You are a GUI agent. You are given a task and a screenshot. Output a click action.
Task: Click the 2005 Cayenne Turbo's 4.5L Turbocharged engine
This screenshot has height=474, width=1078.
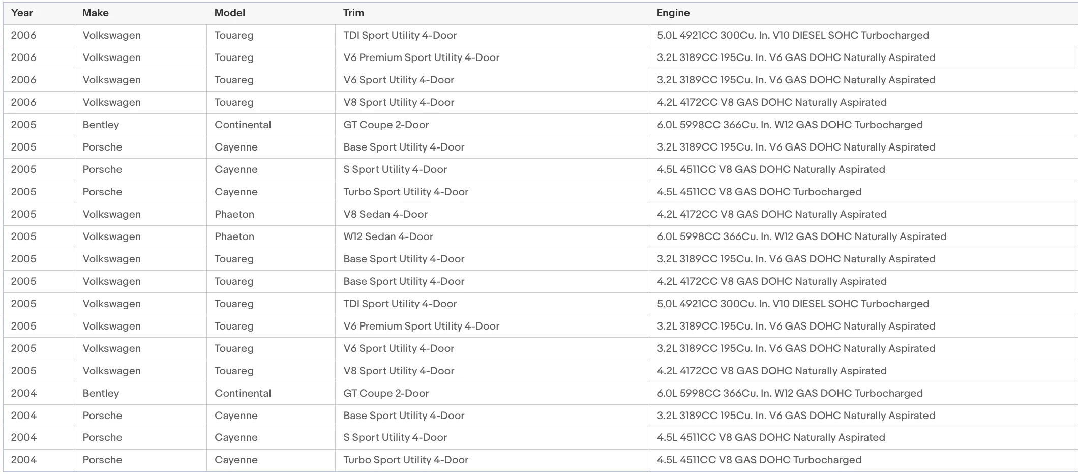(x=759, y=192)
